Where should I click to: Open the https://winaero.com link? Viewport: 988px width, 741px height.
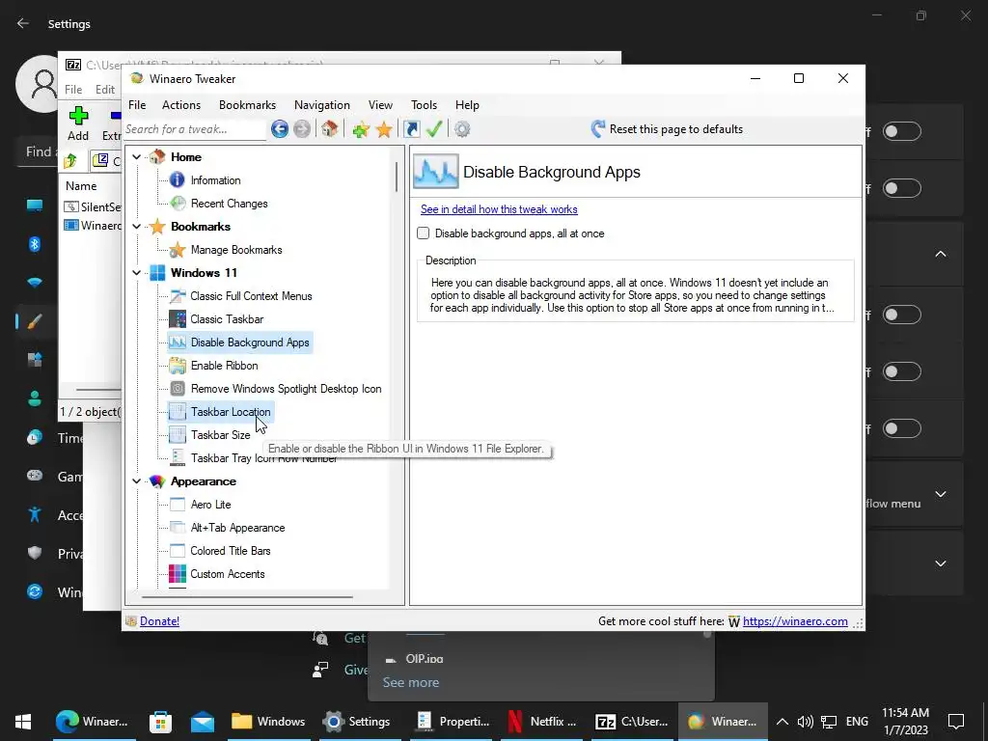pos(795,621)
